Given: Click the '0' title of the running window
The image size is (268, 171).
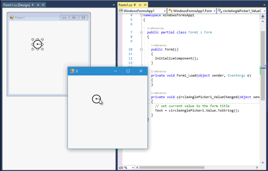Looking at the screenshot, I should (x=77, y=71).
